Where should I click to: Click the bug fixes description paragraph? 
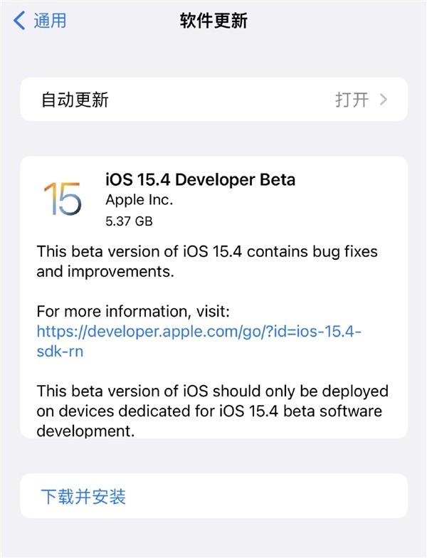(x=207, y=261)
